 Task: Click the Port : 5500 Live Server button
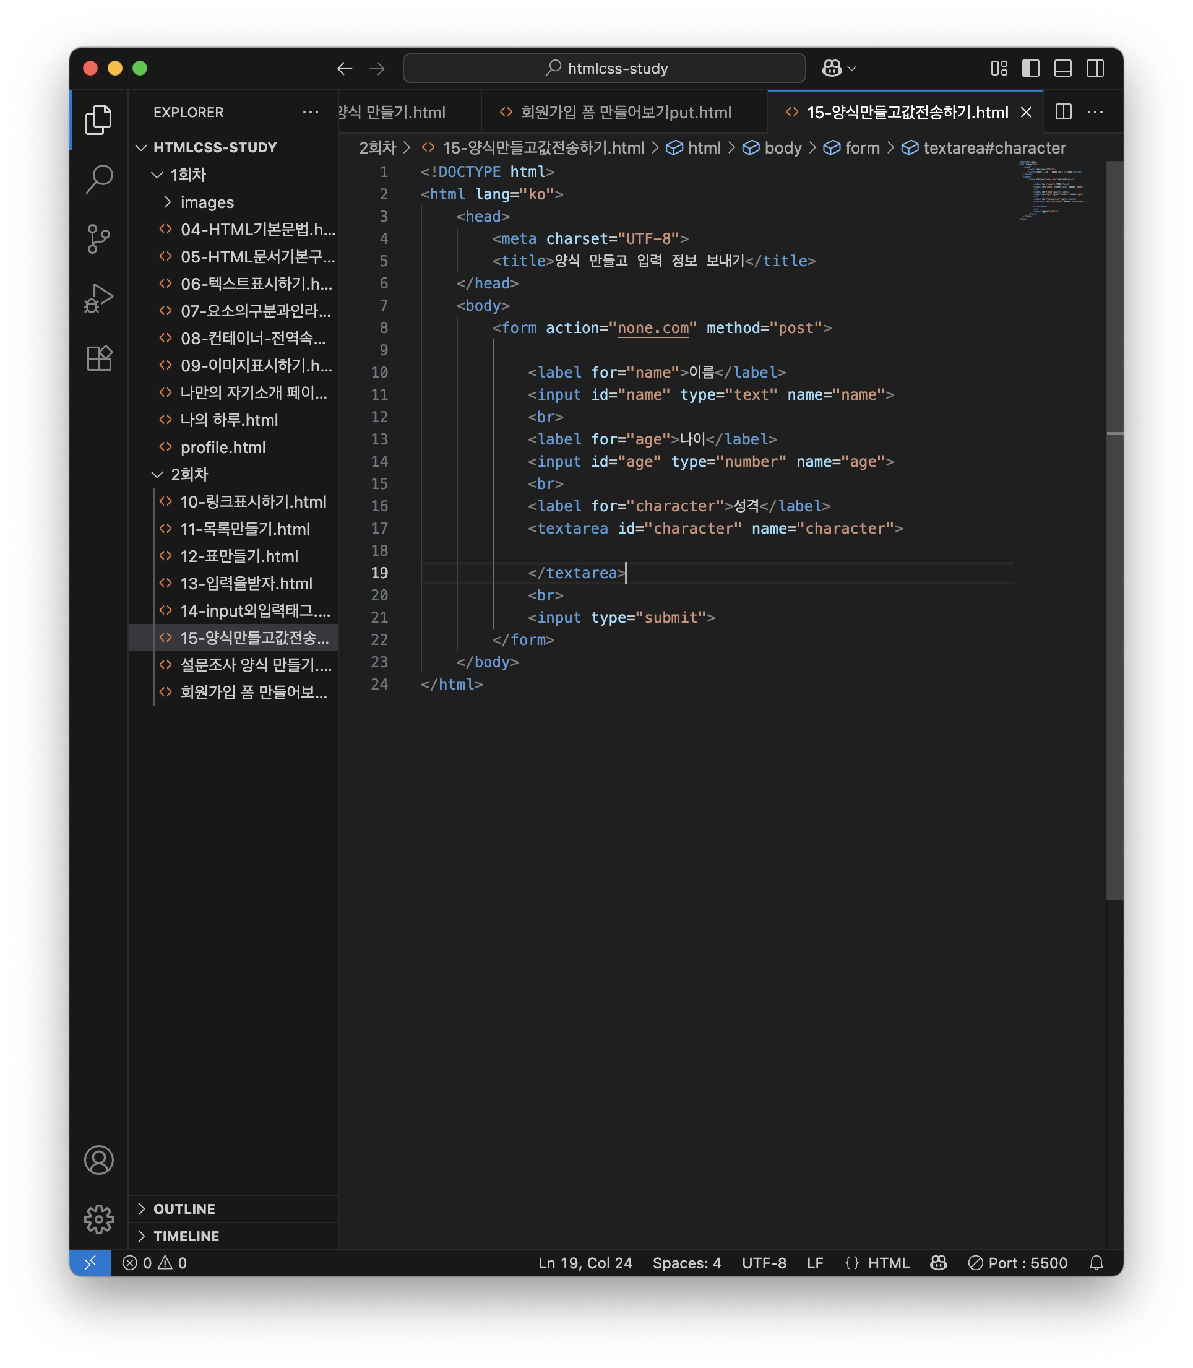[1018, 1263]
